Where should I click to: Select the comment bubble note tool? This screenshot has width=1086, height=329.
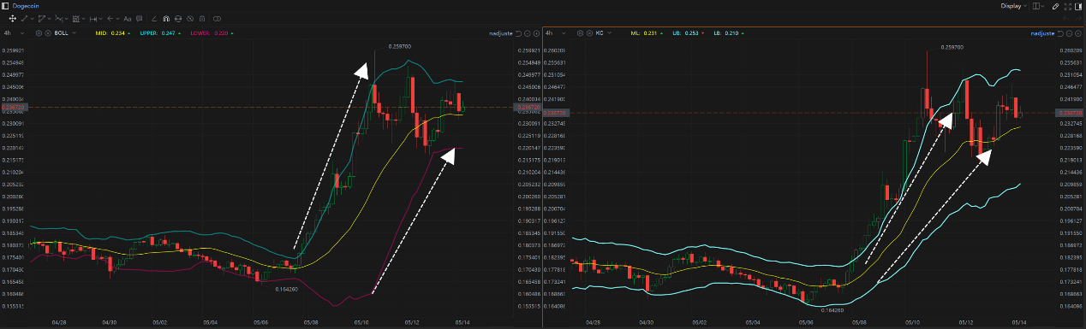(139, 19)
